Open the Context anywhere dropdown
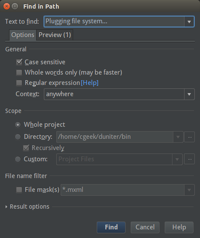The width and height of the screenshot is (200, 238). pyautogui.click(x=119, y=94)
